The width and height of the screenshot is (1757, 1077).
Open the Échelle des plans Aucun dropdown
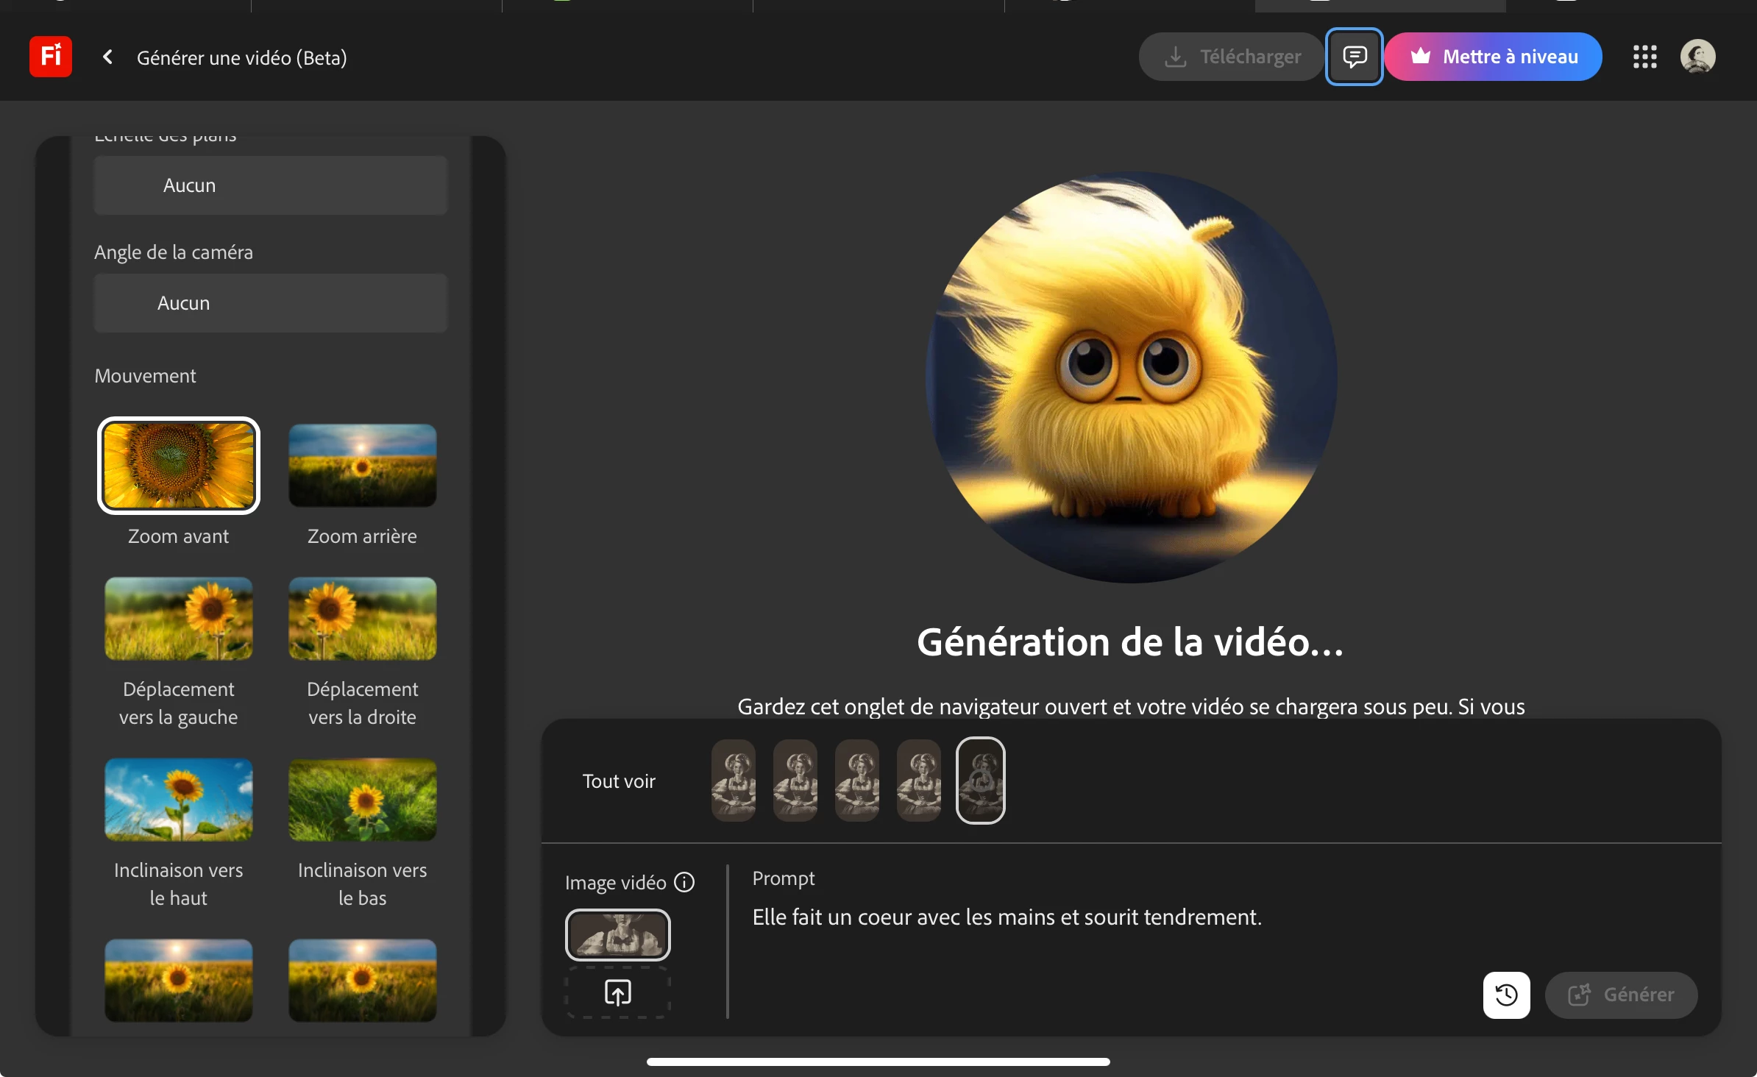(270, 185)
